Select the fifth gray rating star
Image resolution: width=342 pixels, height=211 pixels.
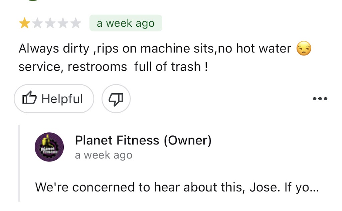point(76,23)
